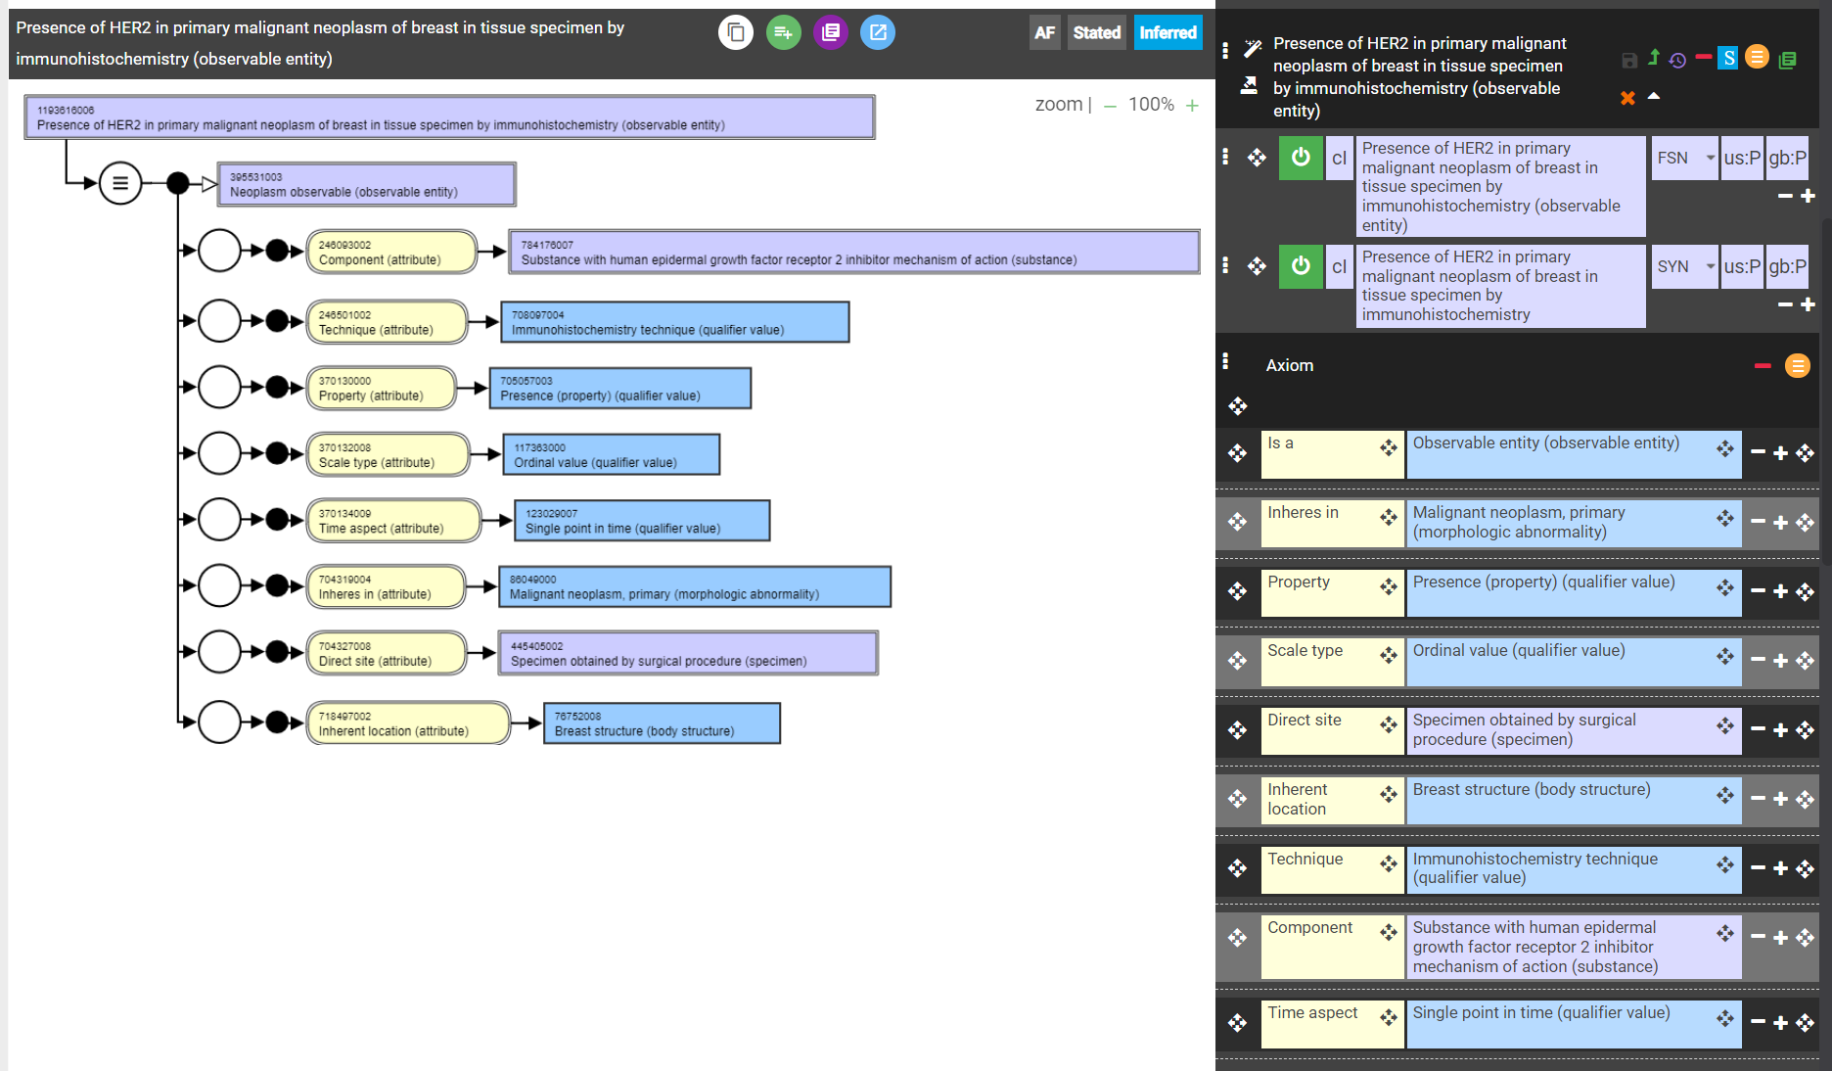The height and width of the screenshot is (1071, 1832).
Task: Click the drag handle on the FSN row
Action: click(1257, 158)
